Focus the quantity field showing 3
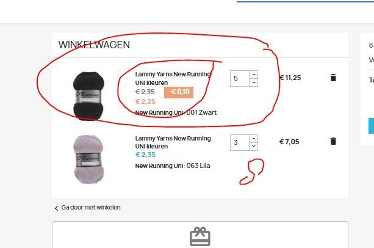The height and width of the screenshot is (248, 374). pyautogui.click(x=240, y=142)
